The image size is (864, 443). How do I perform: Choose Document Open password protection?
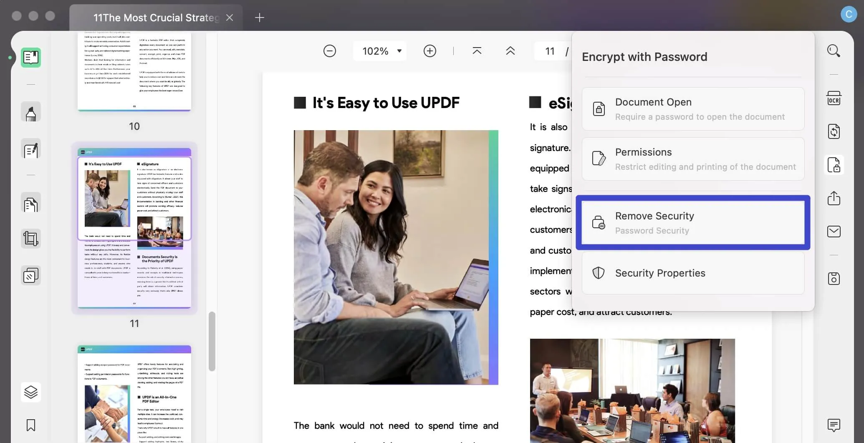coord(693,108)
